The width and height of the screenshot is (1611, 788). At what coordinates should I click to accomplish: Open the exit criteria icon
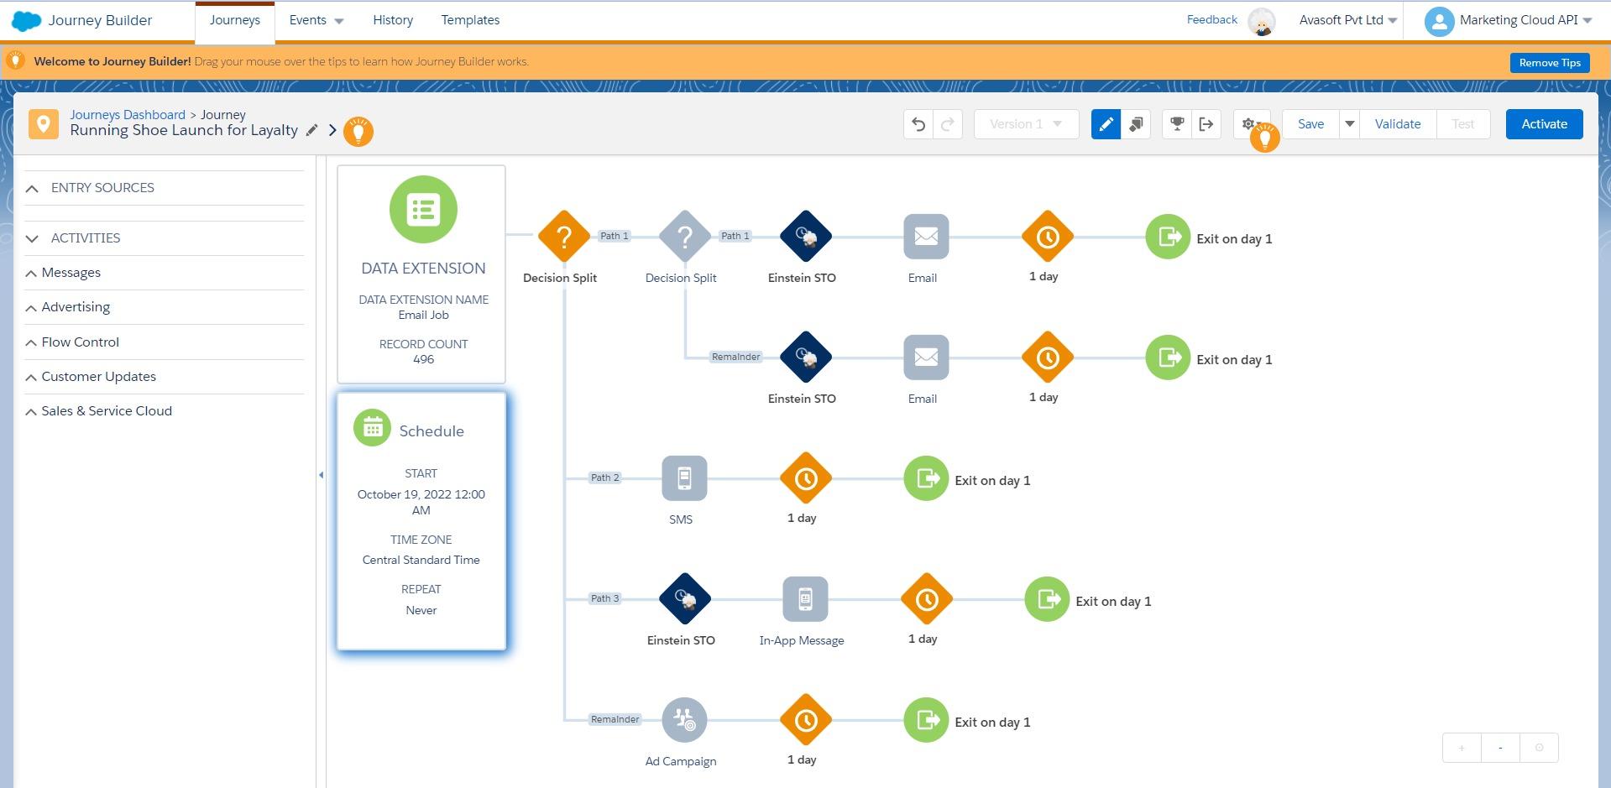1206,124
